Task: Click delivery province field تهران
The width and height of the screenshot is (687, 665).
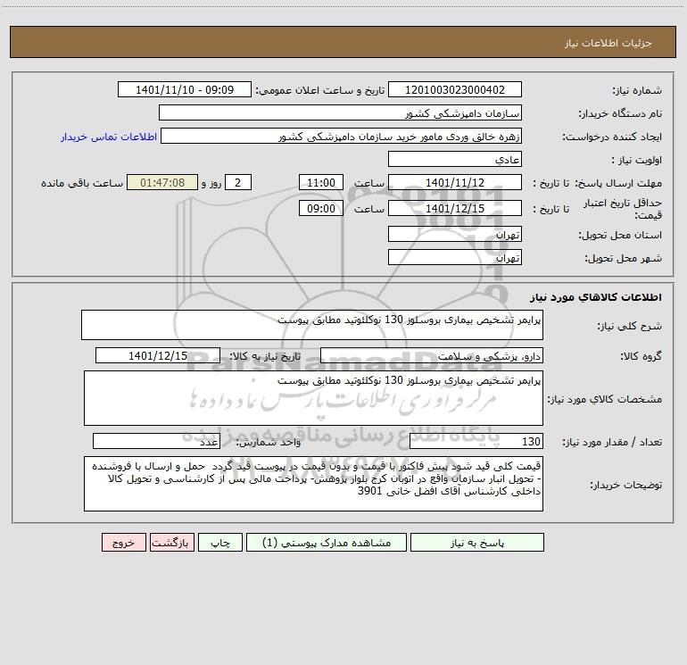Action: 455,234
